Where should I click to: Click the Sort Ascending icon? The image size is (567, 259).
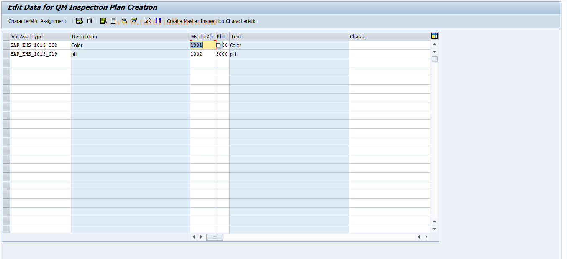[x=124, y=20]
